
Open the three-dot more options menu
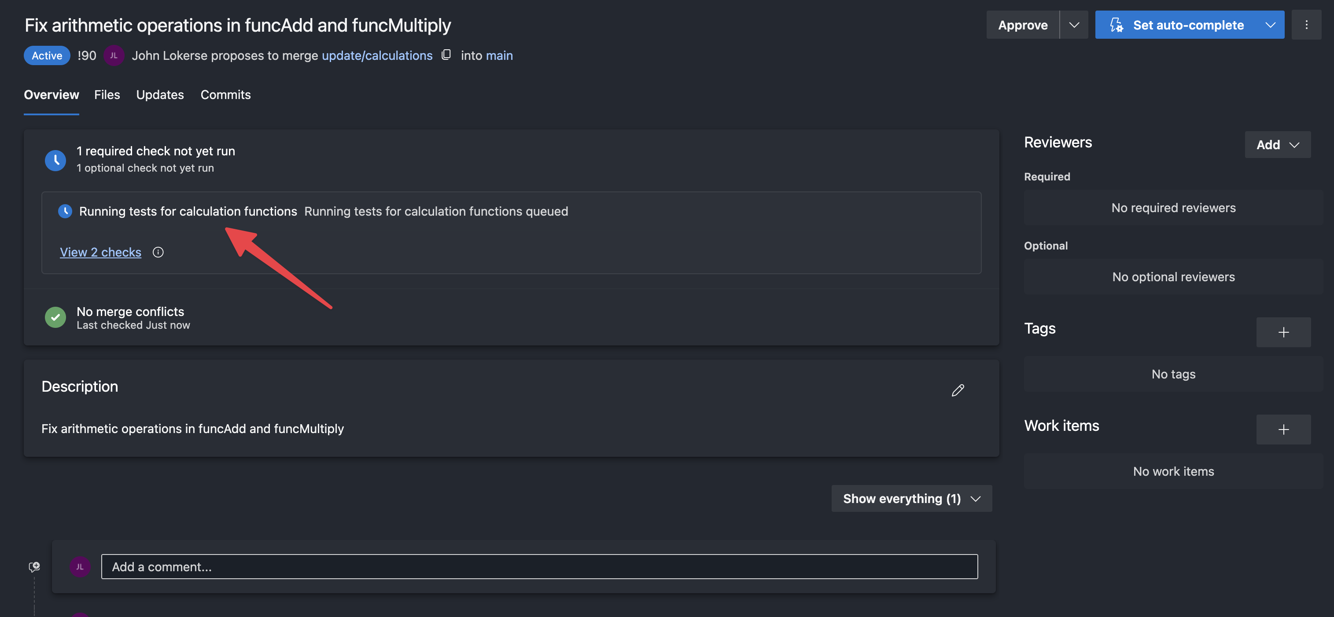1306,25
